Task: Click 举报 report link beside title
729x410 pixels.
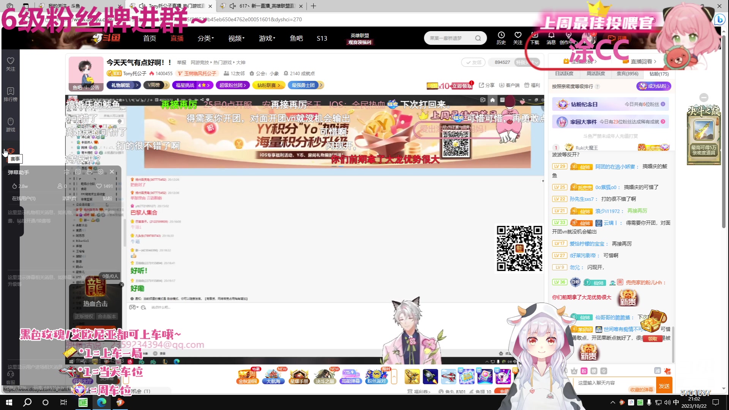Action: coord(181,62)
